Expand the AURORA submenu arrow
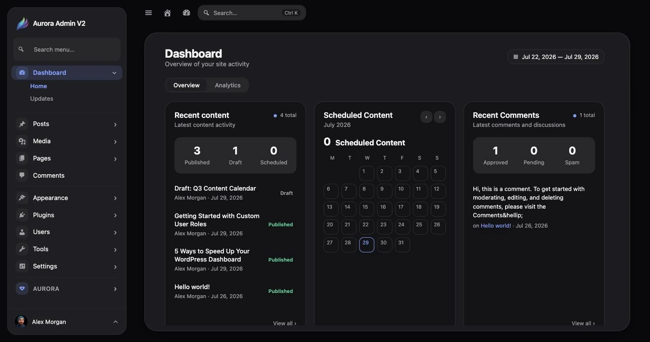The width and height of the screenshot is (650, 342). point(115,289)
